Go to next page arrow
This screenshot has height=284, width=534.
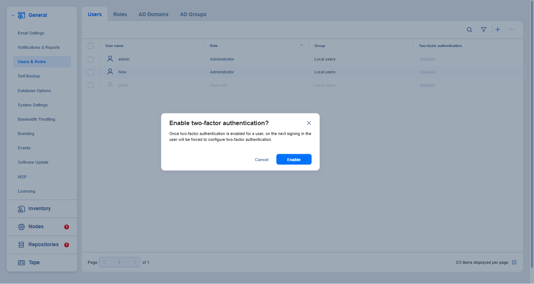point(135,262)
